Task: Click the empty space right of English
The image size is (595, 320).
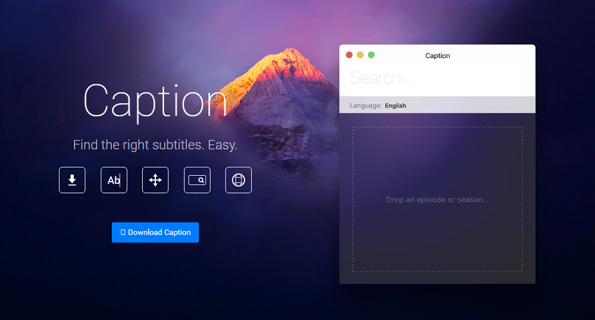Action: click(476, 106)
